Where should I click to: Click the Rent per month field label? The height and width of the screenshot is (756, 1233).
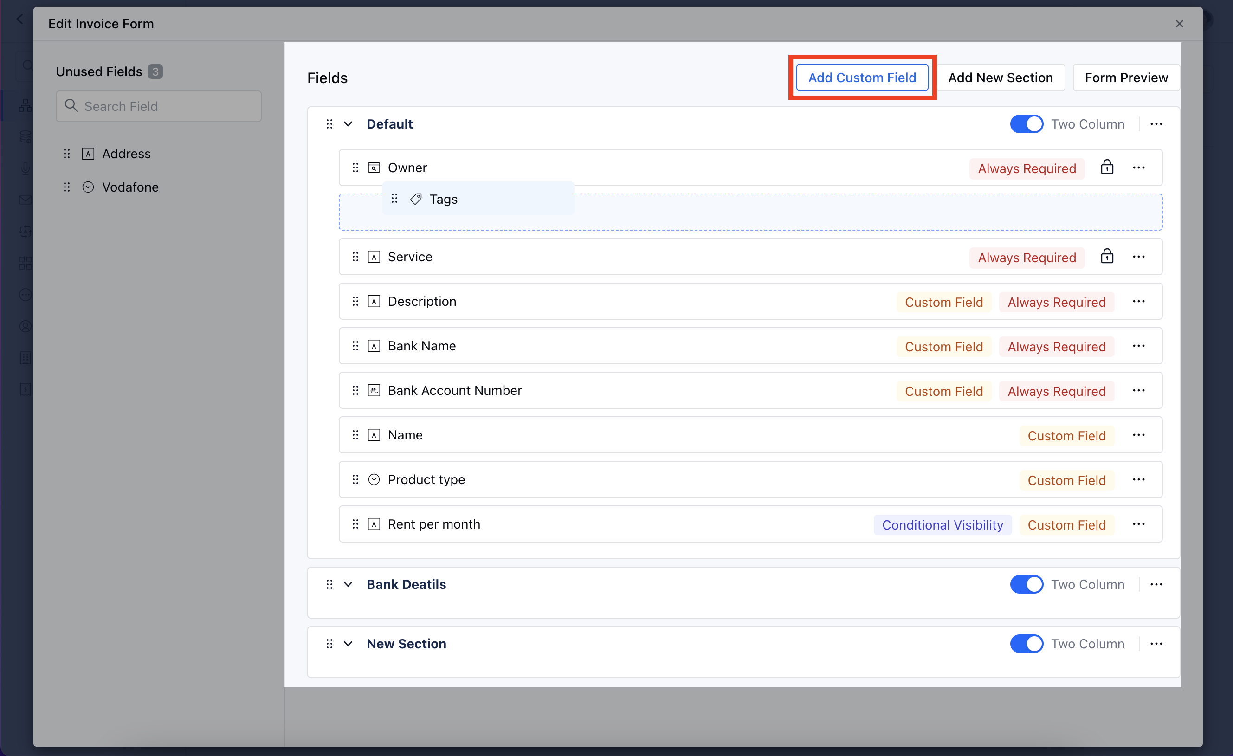click(x=434, y=524)
